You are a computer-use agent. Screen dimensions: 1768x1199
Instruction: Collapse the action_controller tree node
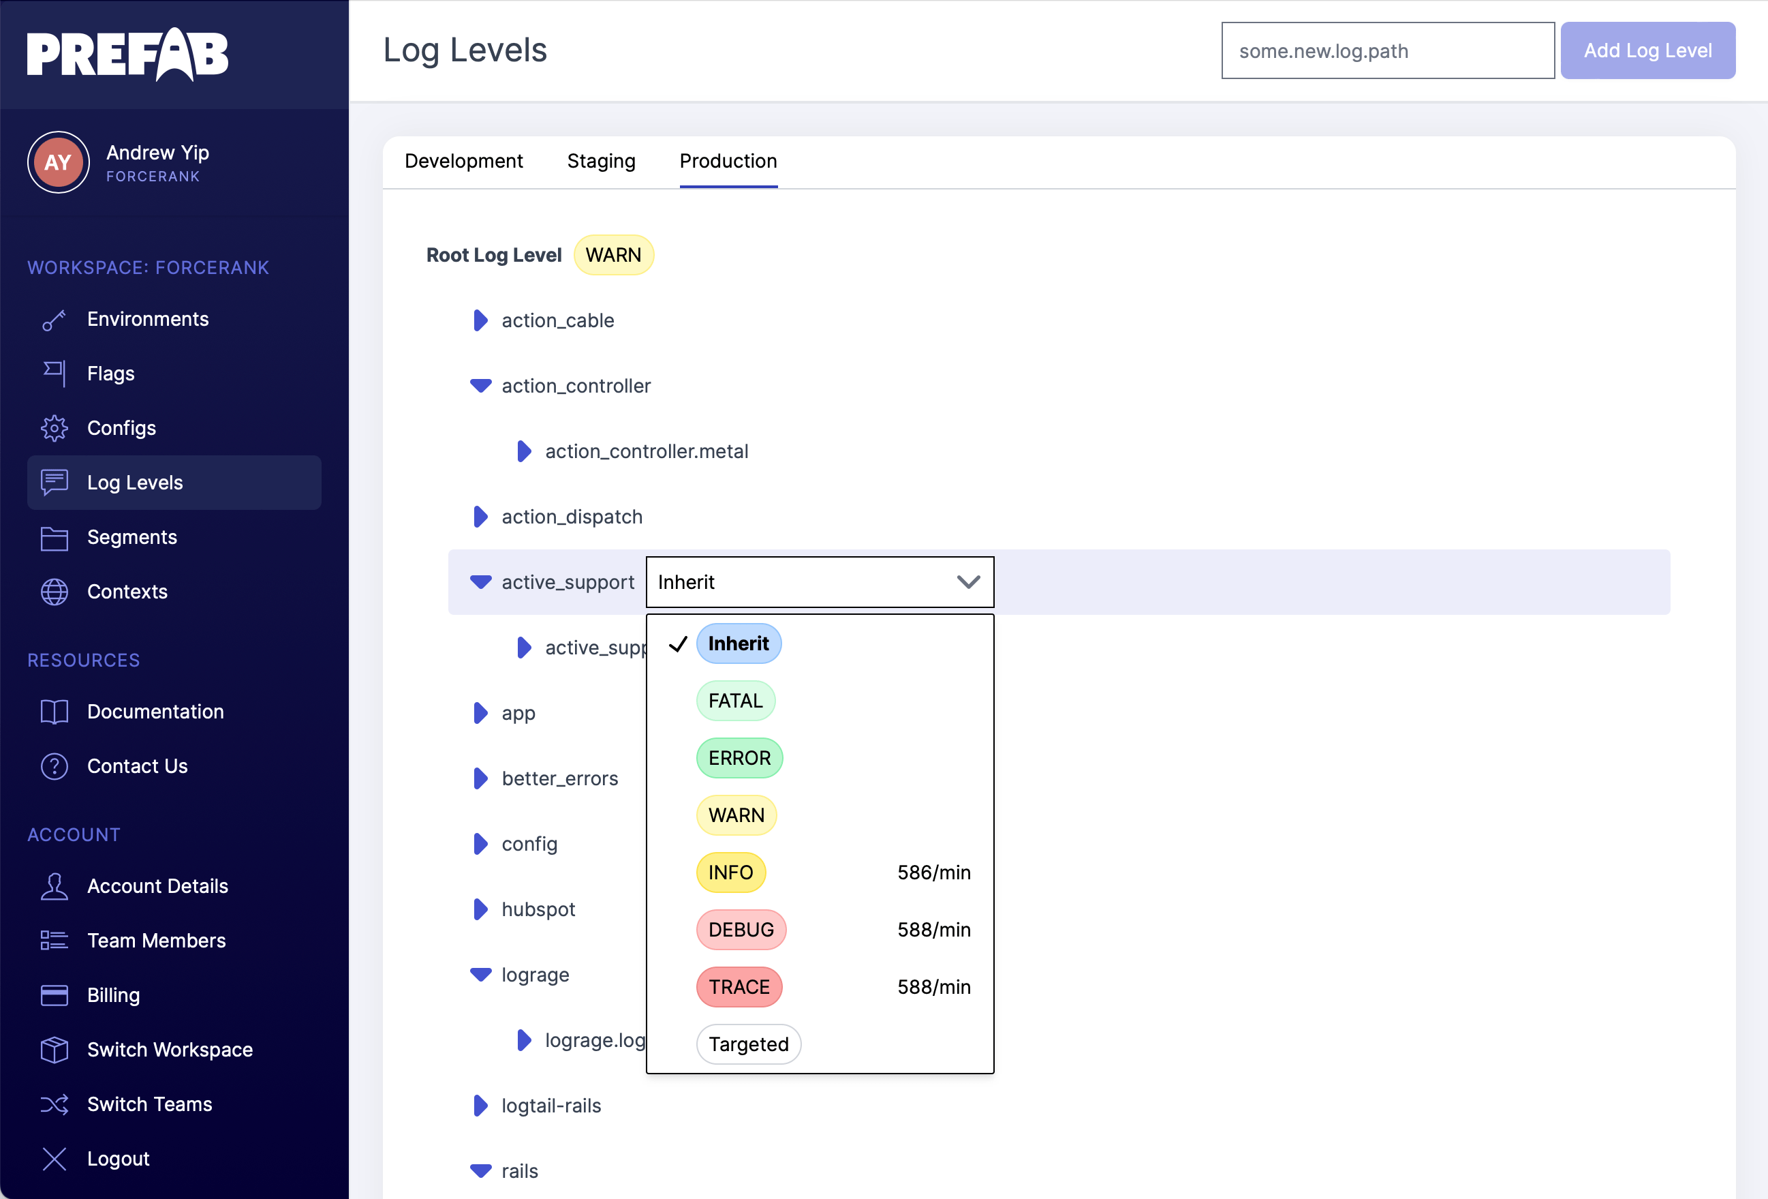(x=480, y=386)
